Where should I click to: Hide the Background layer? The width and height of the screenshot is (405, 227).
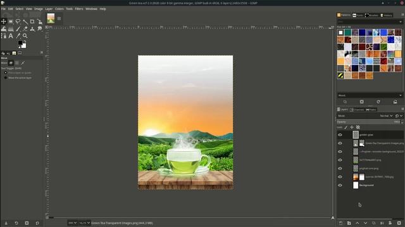point(340,185)
